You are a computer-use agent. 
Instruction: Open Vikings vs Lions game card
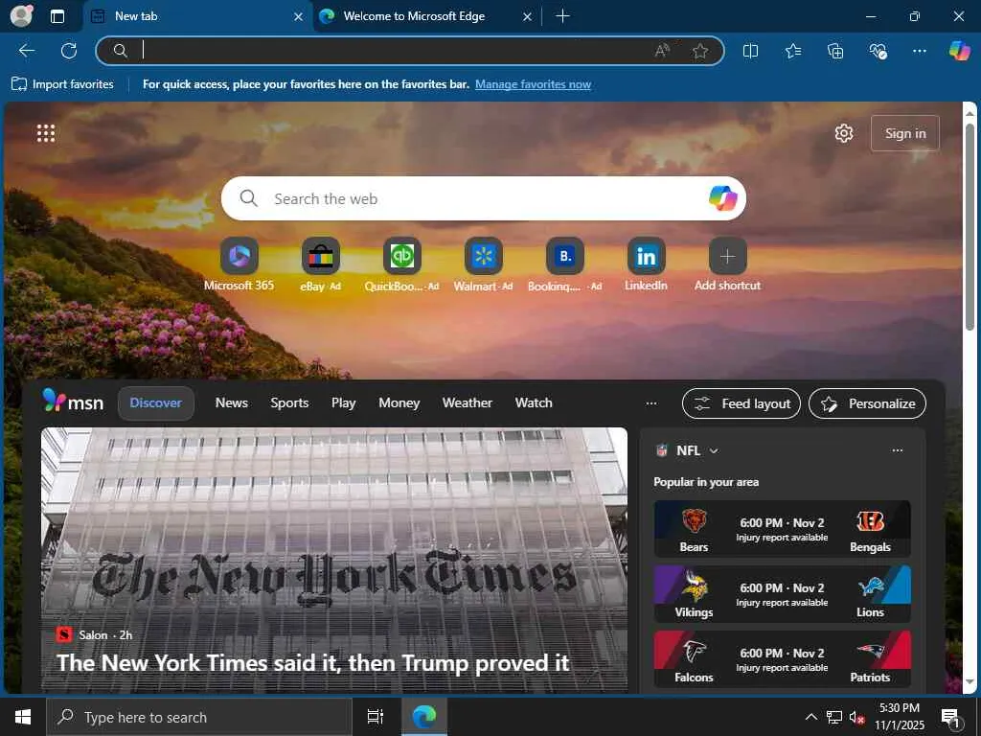coord(782,594)
